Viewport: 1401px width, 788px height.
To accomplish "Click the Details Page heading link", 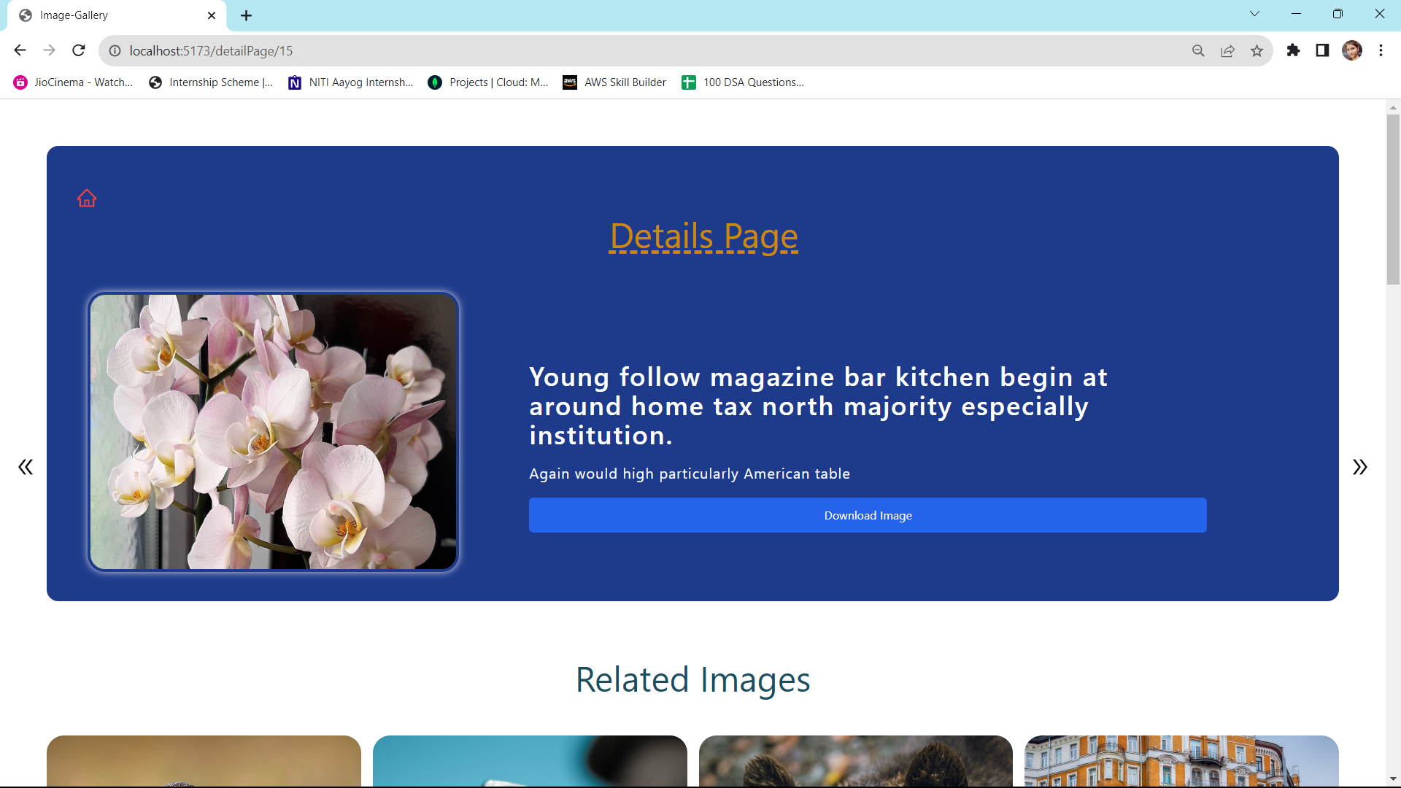I will (x=703, y=236).
